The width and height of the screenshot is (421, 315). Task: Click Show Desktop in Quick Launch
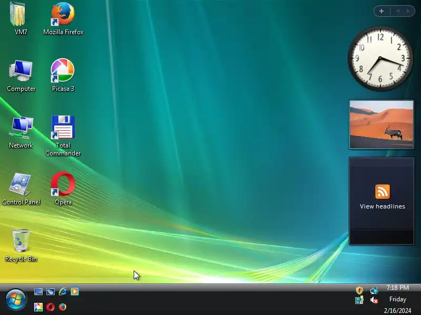pyautogui.click(x=38, y=291)
